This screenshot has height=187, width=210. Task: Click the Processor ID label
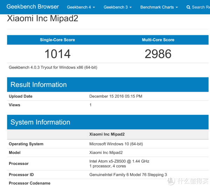click(21, 175)
